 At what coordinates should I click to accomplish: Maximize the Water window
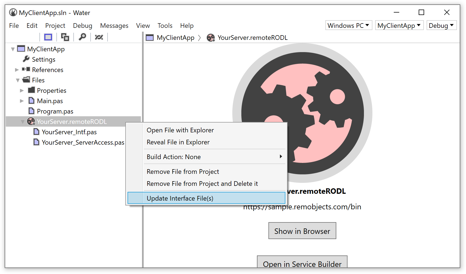(421, 12)
